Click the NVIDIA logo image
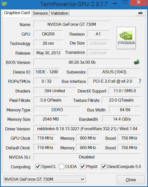Screen dimensions: 148x187 [x=126, y=38]
